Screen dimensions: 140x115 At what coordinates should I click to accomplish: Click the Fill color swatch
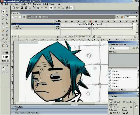point(7,57)
